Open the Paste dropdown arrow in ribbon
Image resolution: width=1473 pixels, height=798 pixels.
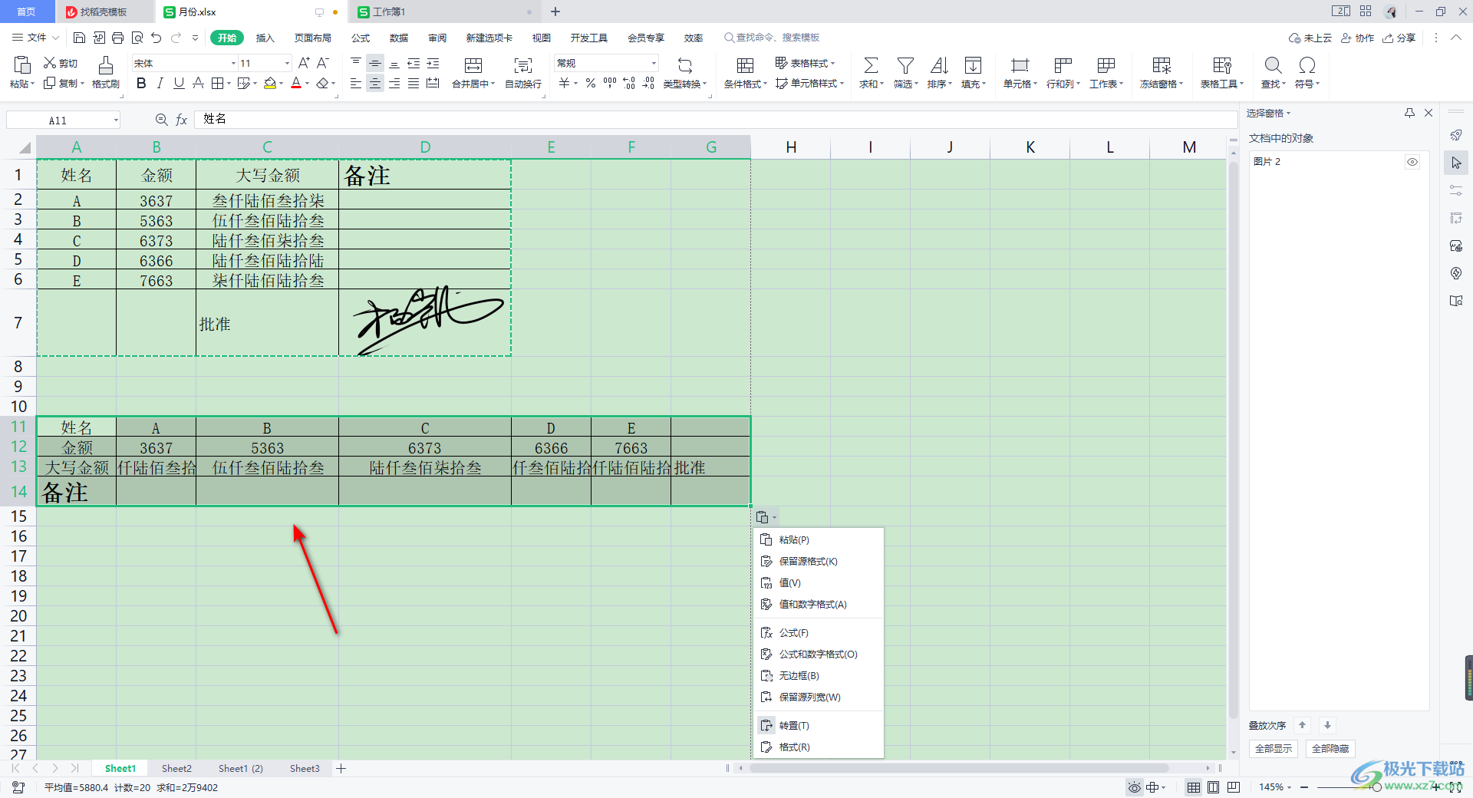coord(32,84)
